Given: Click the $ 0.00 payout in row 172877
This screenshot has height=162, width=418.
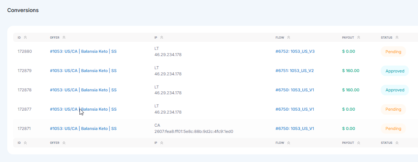Looking at the screenshot, I should click(349, 109).
